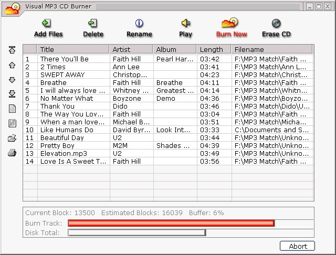Click the Add Files toolbar icon

coord(47,23)
